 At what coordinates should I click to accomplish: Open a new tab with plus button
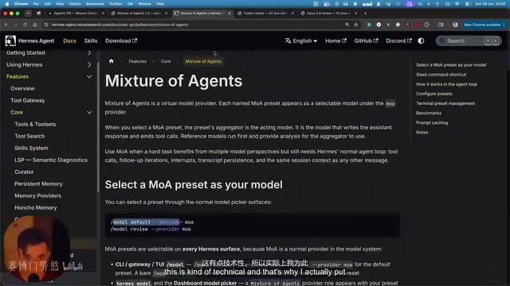coord(365,14)
